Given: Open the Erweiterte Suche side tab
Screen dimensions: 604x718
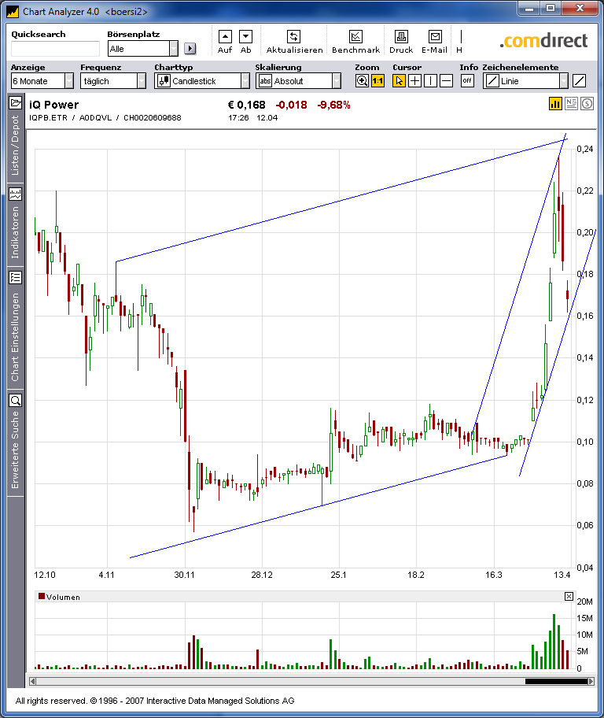Looking at the screenshot, I should point(15,450).
